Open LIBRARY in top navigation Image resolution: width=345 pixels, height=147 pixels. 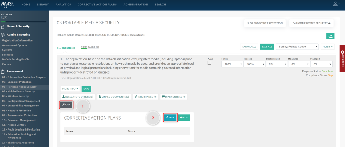tap(43, 4)
